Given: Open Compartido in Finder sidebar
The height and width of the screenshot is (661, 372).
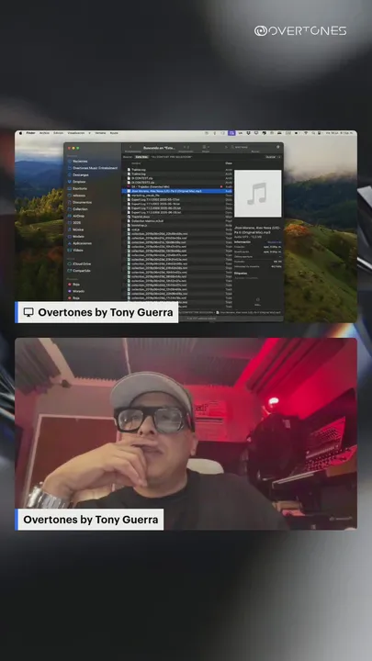Looking at the screenshot, I should (x=79, y=271).
